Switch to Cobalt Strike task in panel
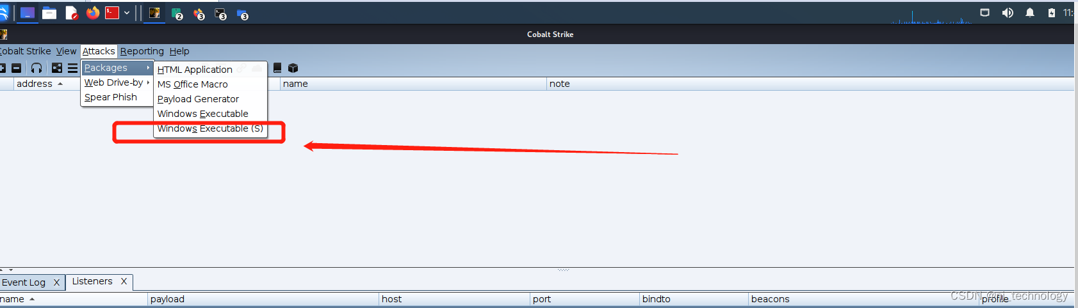Screen dimensions: 1078x308 point(154,13)
